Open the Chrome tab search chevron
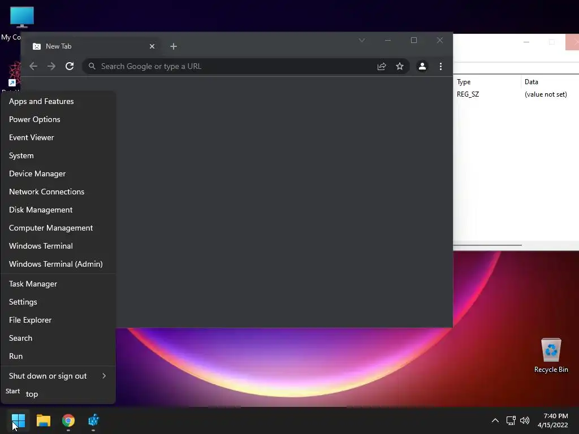 click(362, 40)
